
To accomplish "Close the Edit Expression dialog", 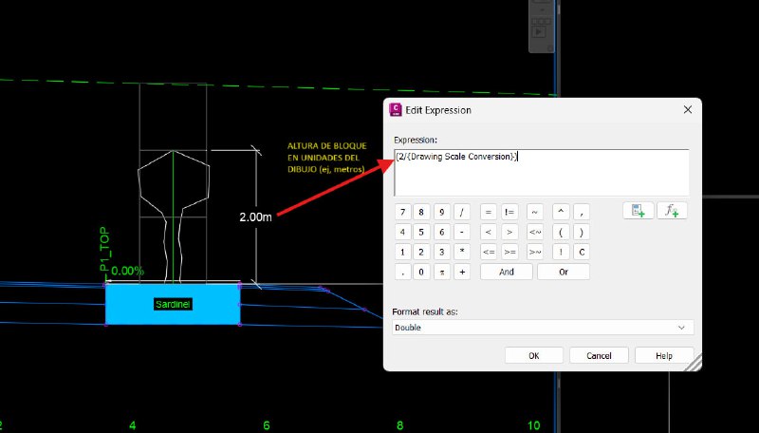I will (x=687, y=110).
